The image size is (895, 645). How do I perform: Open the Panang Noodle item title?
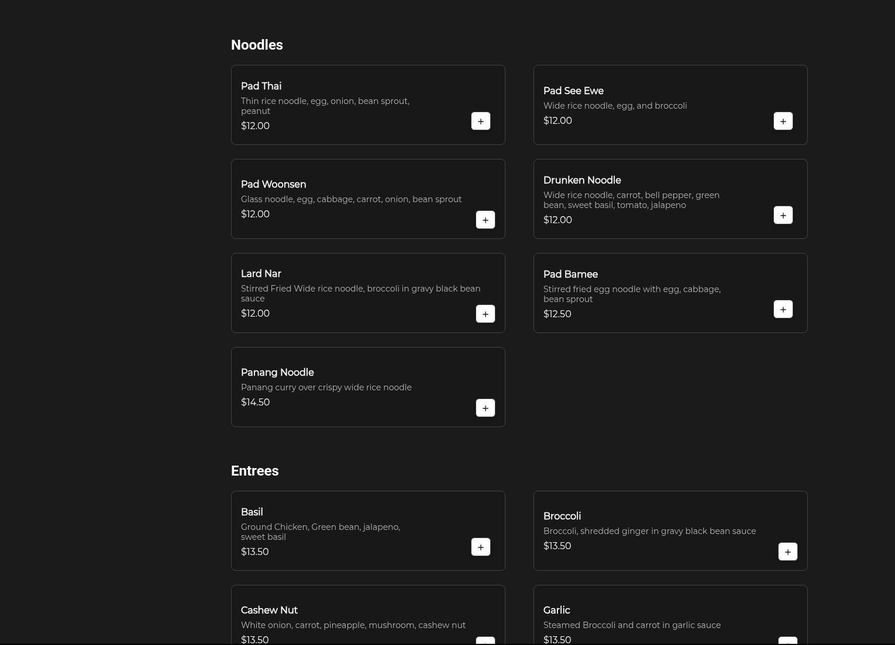[277, 372]
